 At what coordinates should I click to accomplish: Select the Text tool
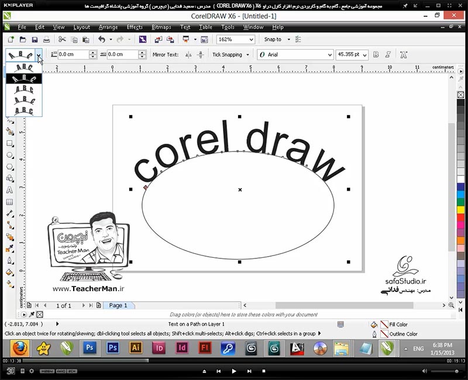coord(9,190)
